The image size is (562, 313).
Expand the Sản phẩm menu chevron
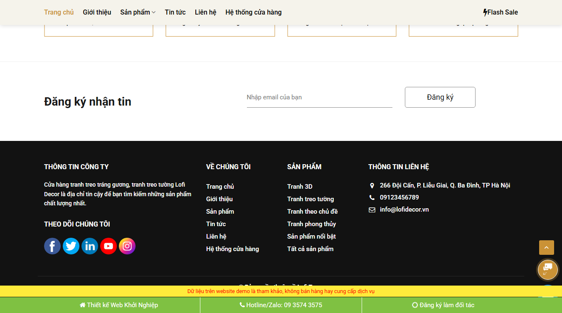click(x=153, y=12)
